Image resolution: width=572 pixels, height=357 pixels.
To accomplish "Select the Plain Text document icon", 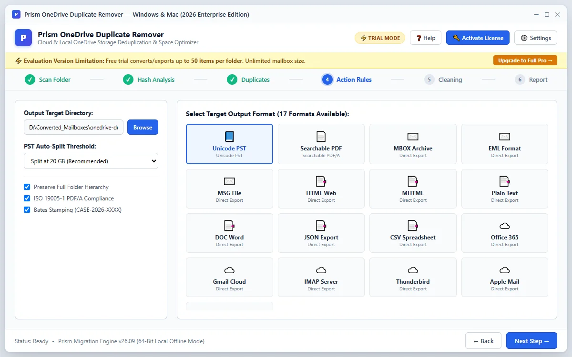I will pos(505,181).
